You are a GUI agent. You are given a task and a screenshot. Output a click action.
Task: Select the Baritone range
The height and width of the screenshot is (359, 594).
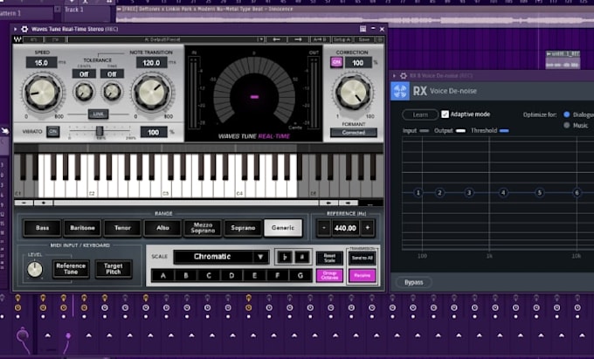pos(82,228)
